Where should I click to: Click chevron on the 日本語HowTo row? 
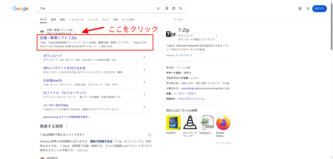click(x=144, y=82)
